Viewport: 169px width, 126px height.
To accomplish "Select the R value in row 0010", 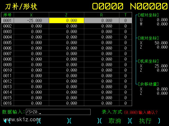I will pos(102,70).
